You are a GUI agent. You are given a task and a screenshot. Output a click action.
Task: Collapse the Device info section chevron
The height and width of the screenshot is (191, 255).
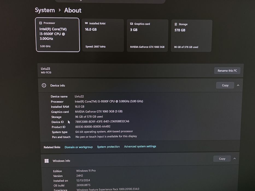click(x=238, y=85)
